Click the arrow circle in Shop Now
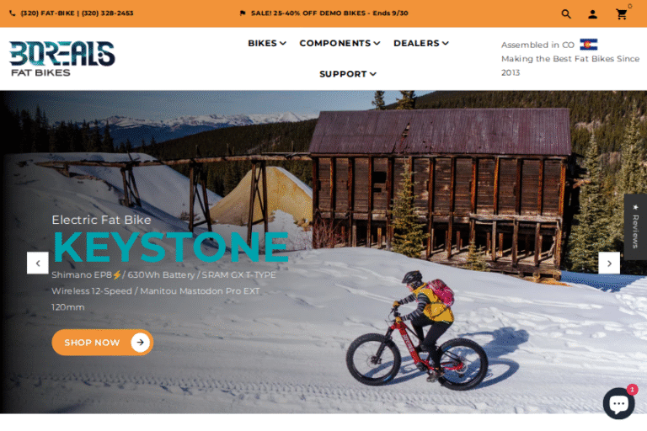This screenshot has width=647, height=431. (141, 343)
